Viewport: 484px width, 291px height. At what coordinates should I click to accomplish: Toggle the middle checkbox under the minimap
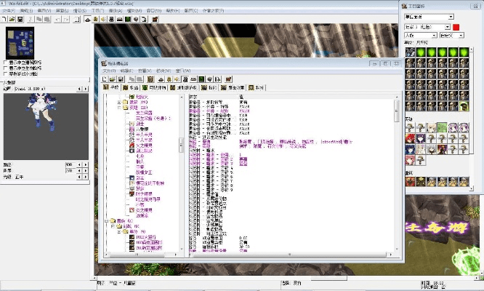[x=7, y=68]
